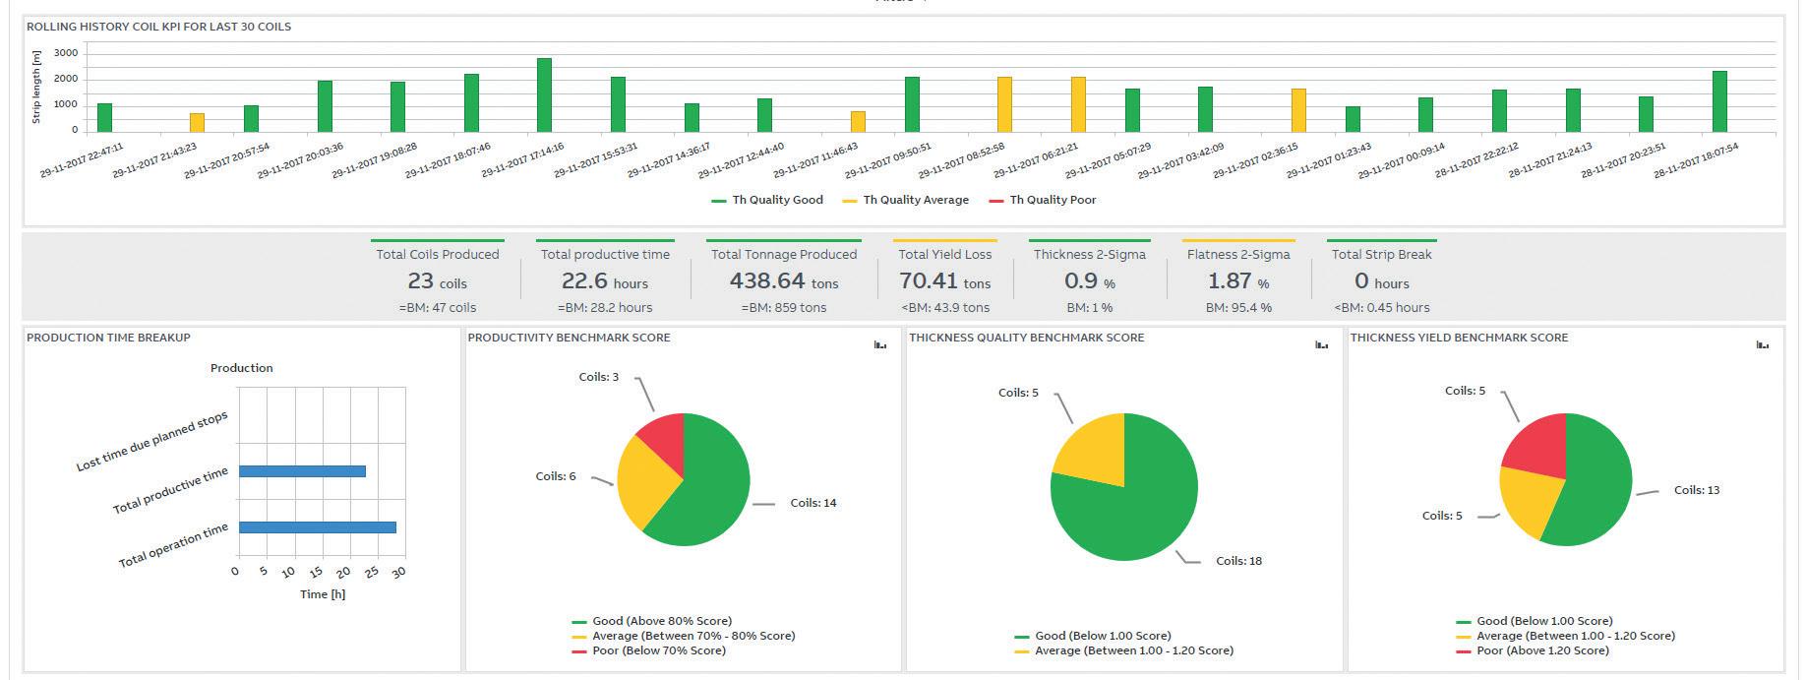The image size is (1806, 680).
Task: Select Total Coils Produced KPI tile
Action: [x=438, y=278]
